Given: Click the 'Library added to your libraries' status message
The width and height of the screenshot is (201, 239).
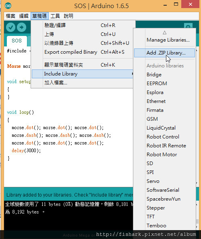Looking at the screenshot, I should point(70,195).
